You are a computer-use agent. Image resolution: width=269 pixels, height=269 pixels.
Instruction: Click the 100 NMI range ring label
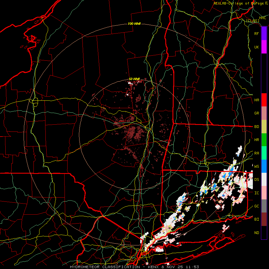pos(134,24)
